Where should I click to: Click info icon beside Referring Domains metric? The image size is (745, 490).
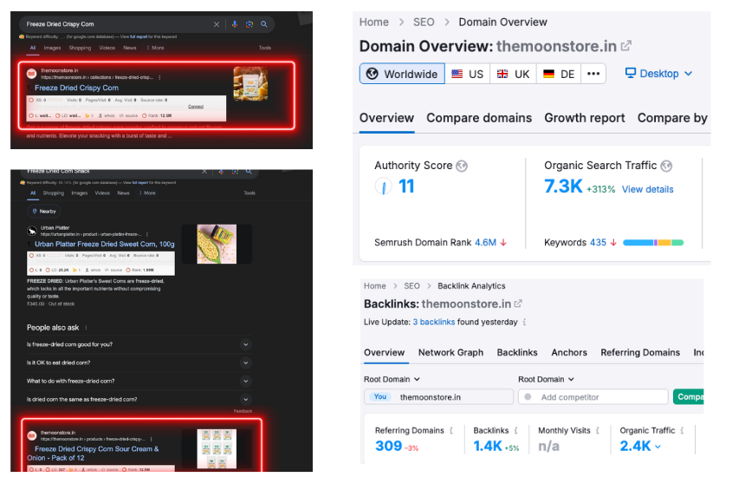pos(451,430)
